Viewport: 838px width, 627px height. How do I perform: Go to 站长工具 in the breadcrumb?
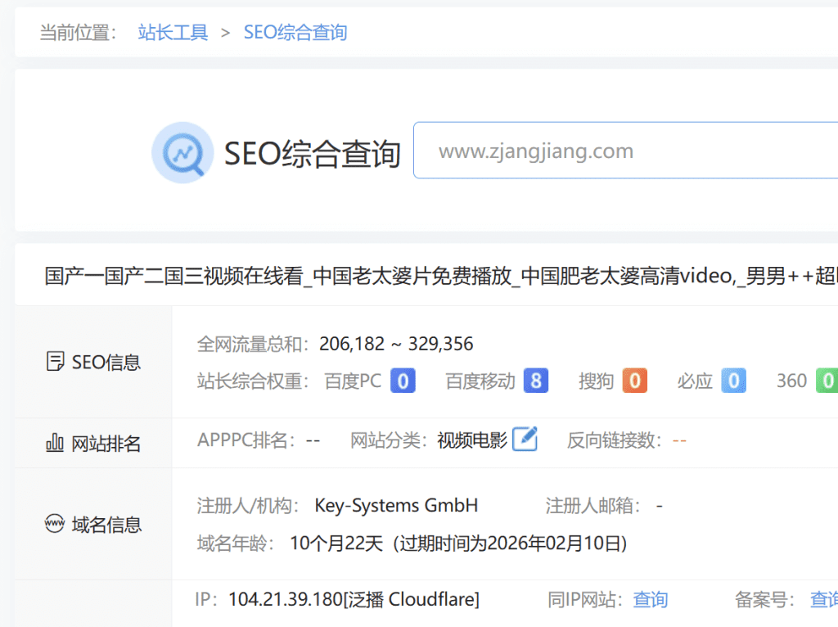(173, 33)
